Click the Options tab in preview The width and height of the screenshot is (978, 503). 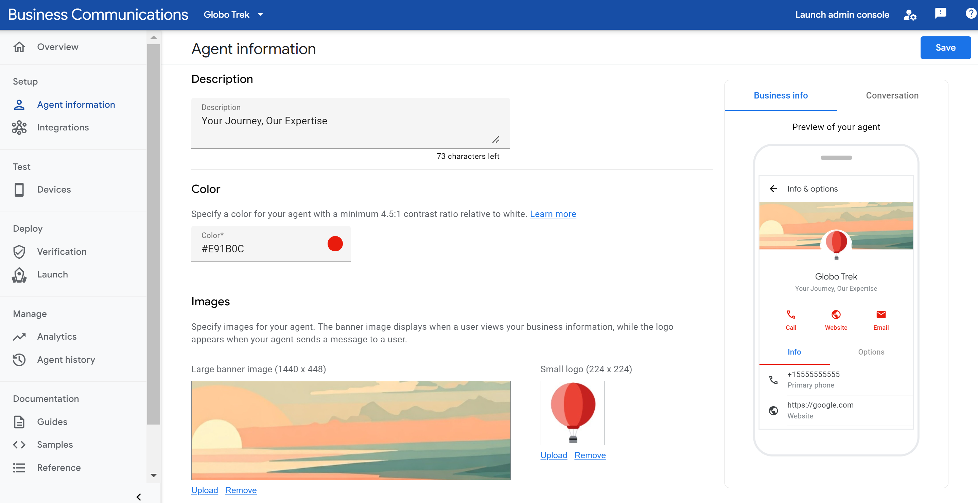(872, 352)
